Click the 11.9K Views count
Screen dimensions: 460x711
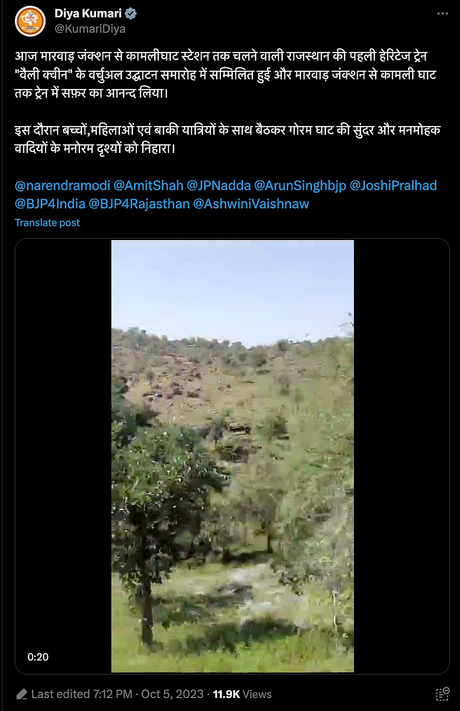(242, 694)
